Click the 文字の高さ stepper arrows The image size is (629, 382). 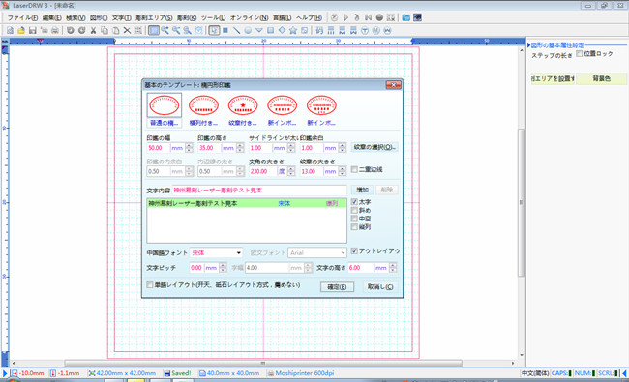393,268
